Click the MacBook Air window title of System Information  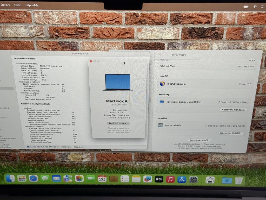80,54
